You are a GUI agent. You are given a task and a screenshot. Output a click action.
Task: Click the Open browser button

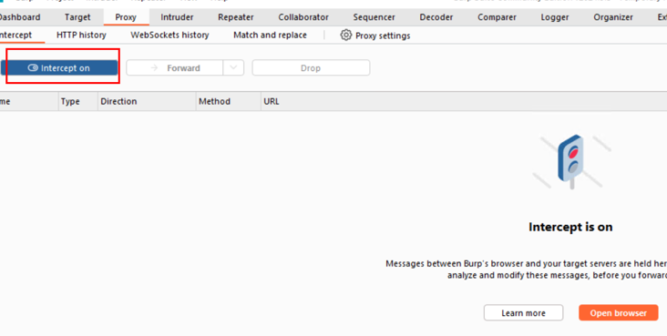(x=618, y=313)
